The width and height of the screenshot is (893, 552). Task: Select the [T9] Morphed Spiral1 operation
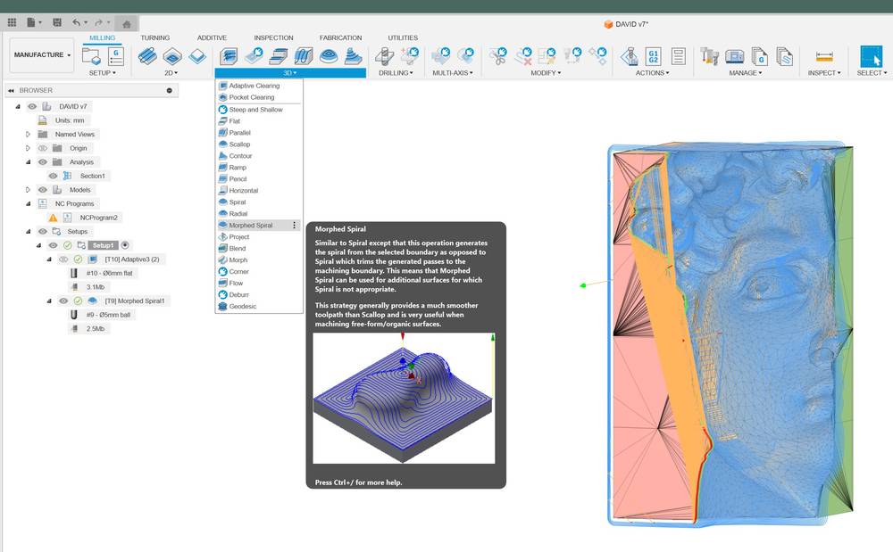pos(135,301)
